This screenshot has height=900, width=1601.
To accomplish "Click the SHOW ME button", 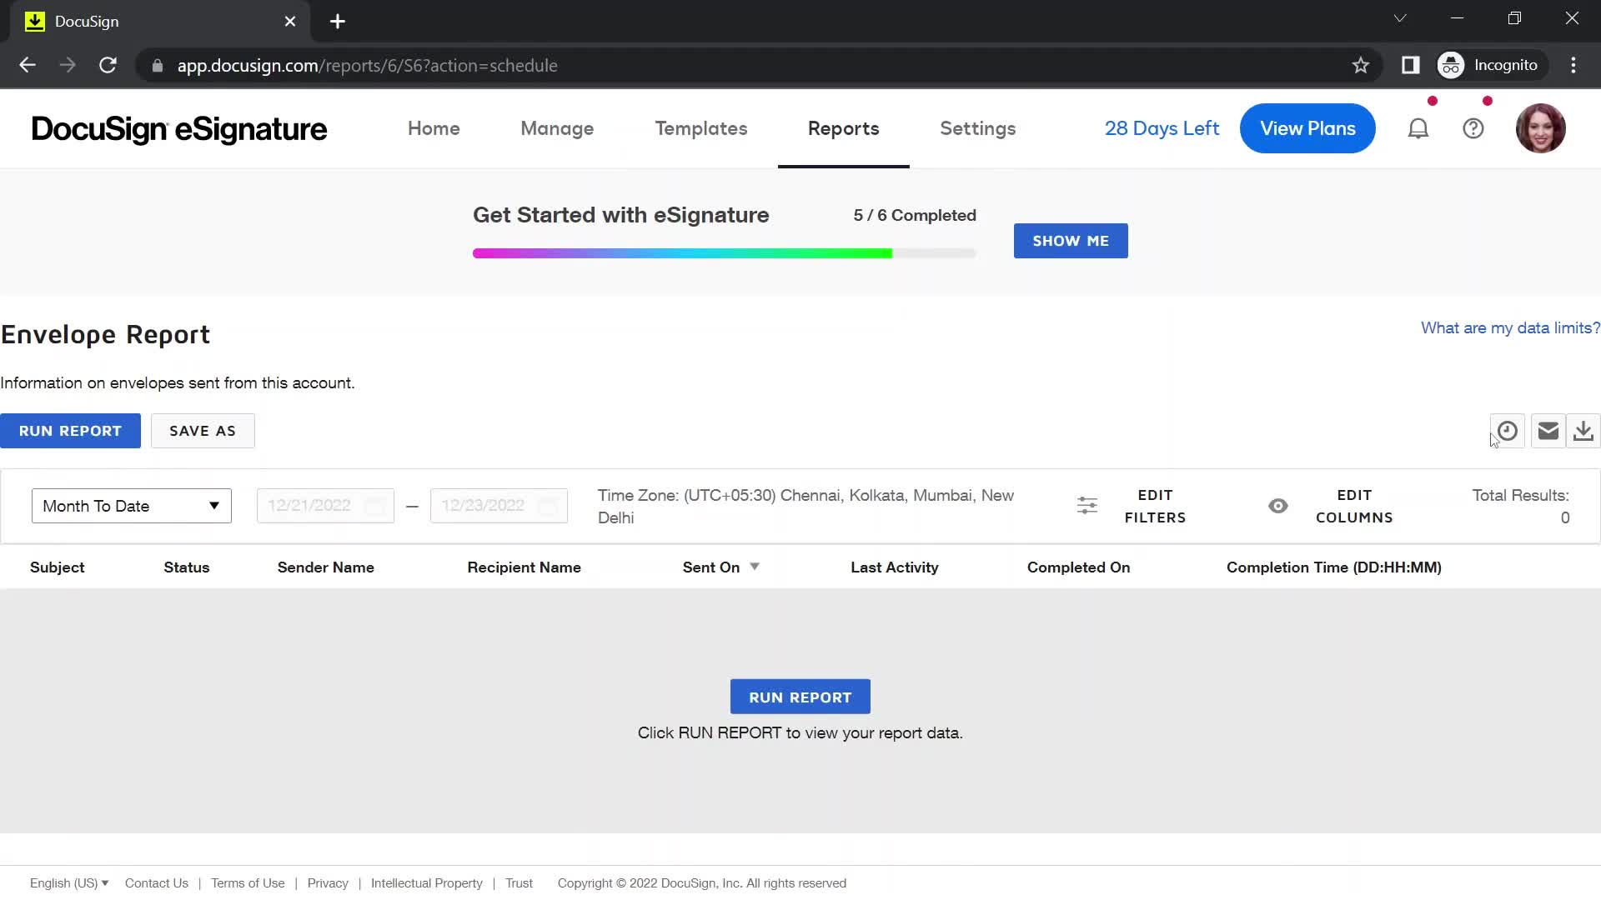I will click(1071, 241).
